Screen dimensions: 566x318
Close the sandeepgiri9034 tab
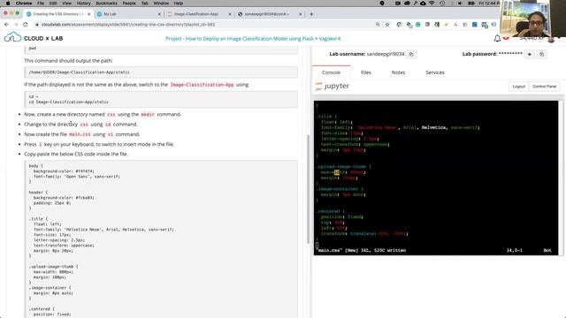300,14
